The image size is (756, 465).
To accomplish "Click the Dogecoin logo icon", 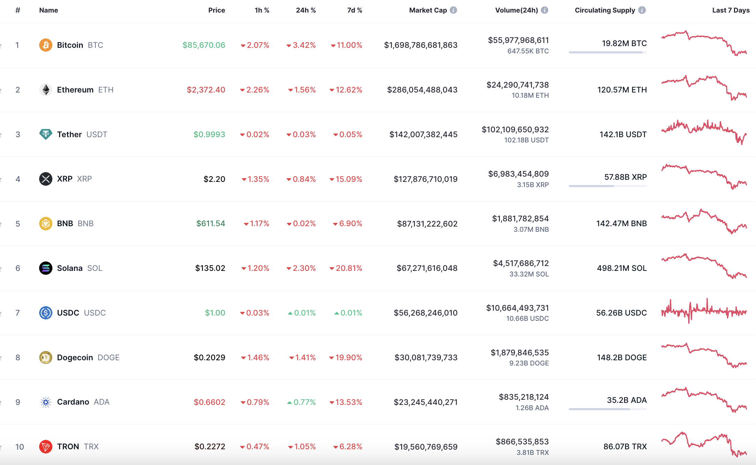I will point(46,357).
